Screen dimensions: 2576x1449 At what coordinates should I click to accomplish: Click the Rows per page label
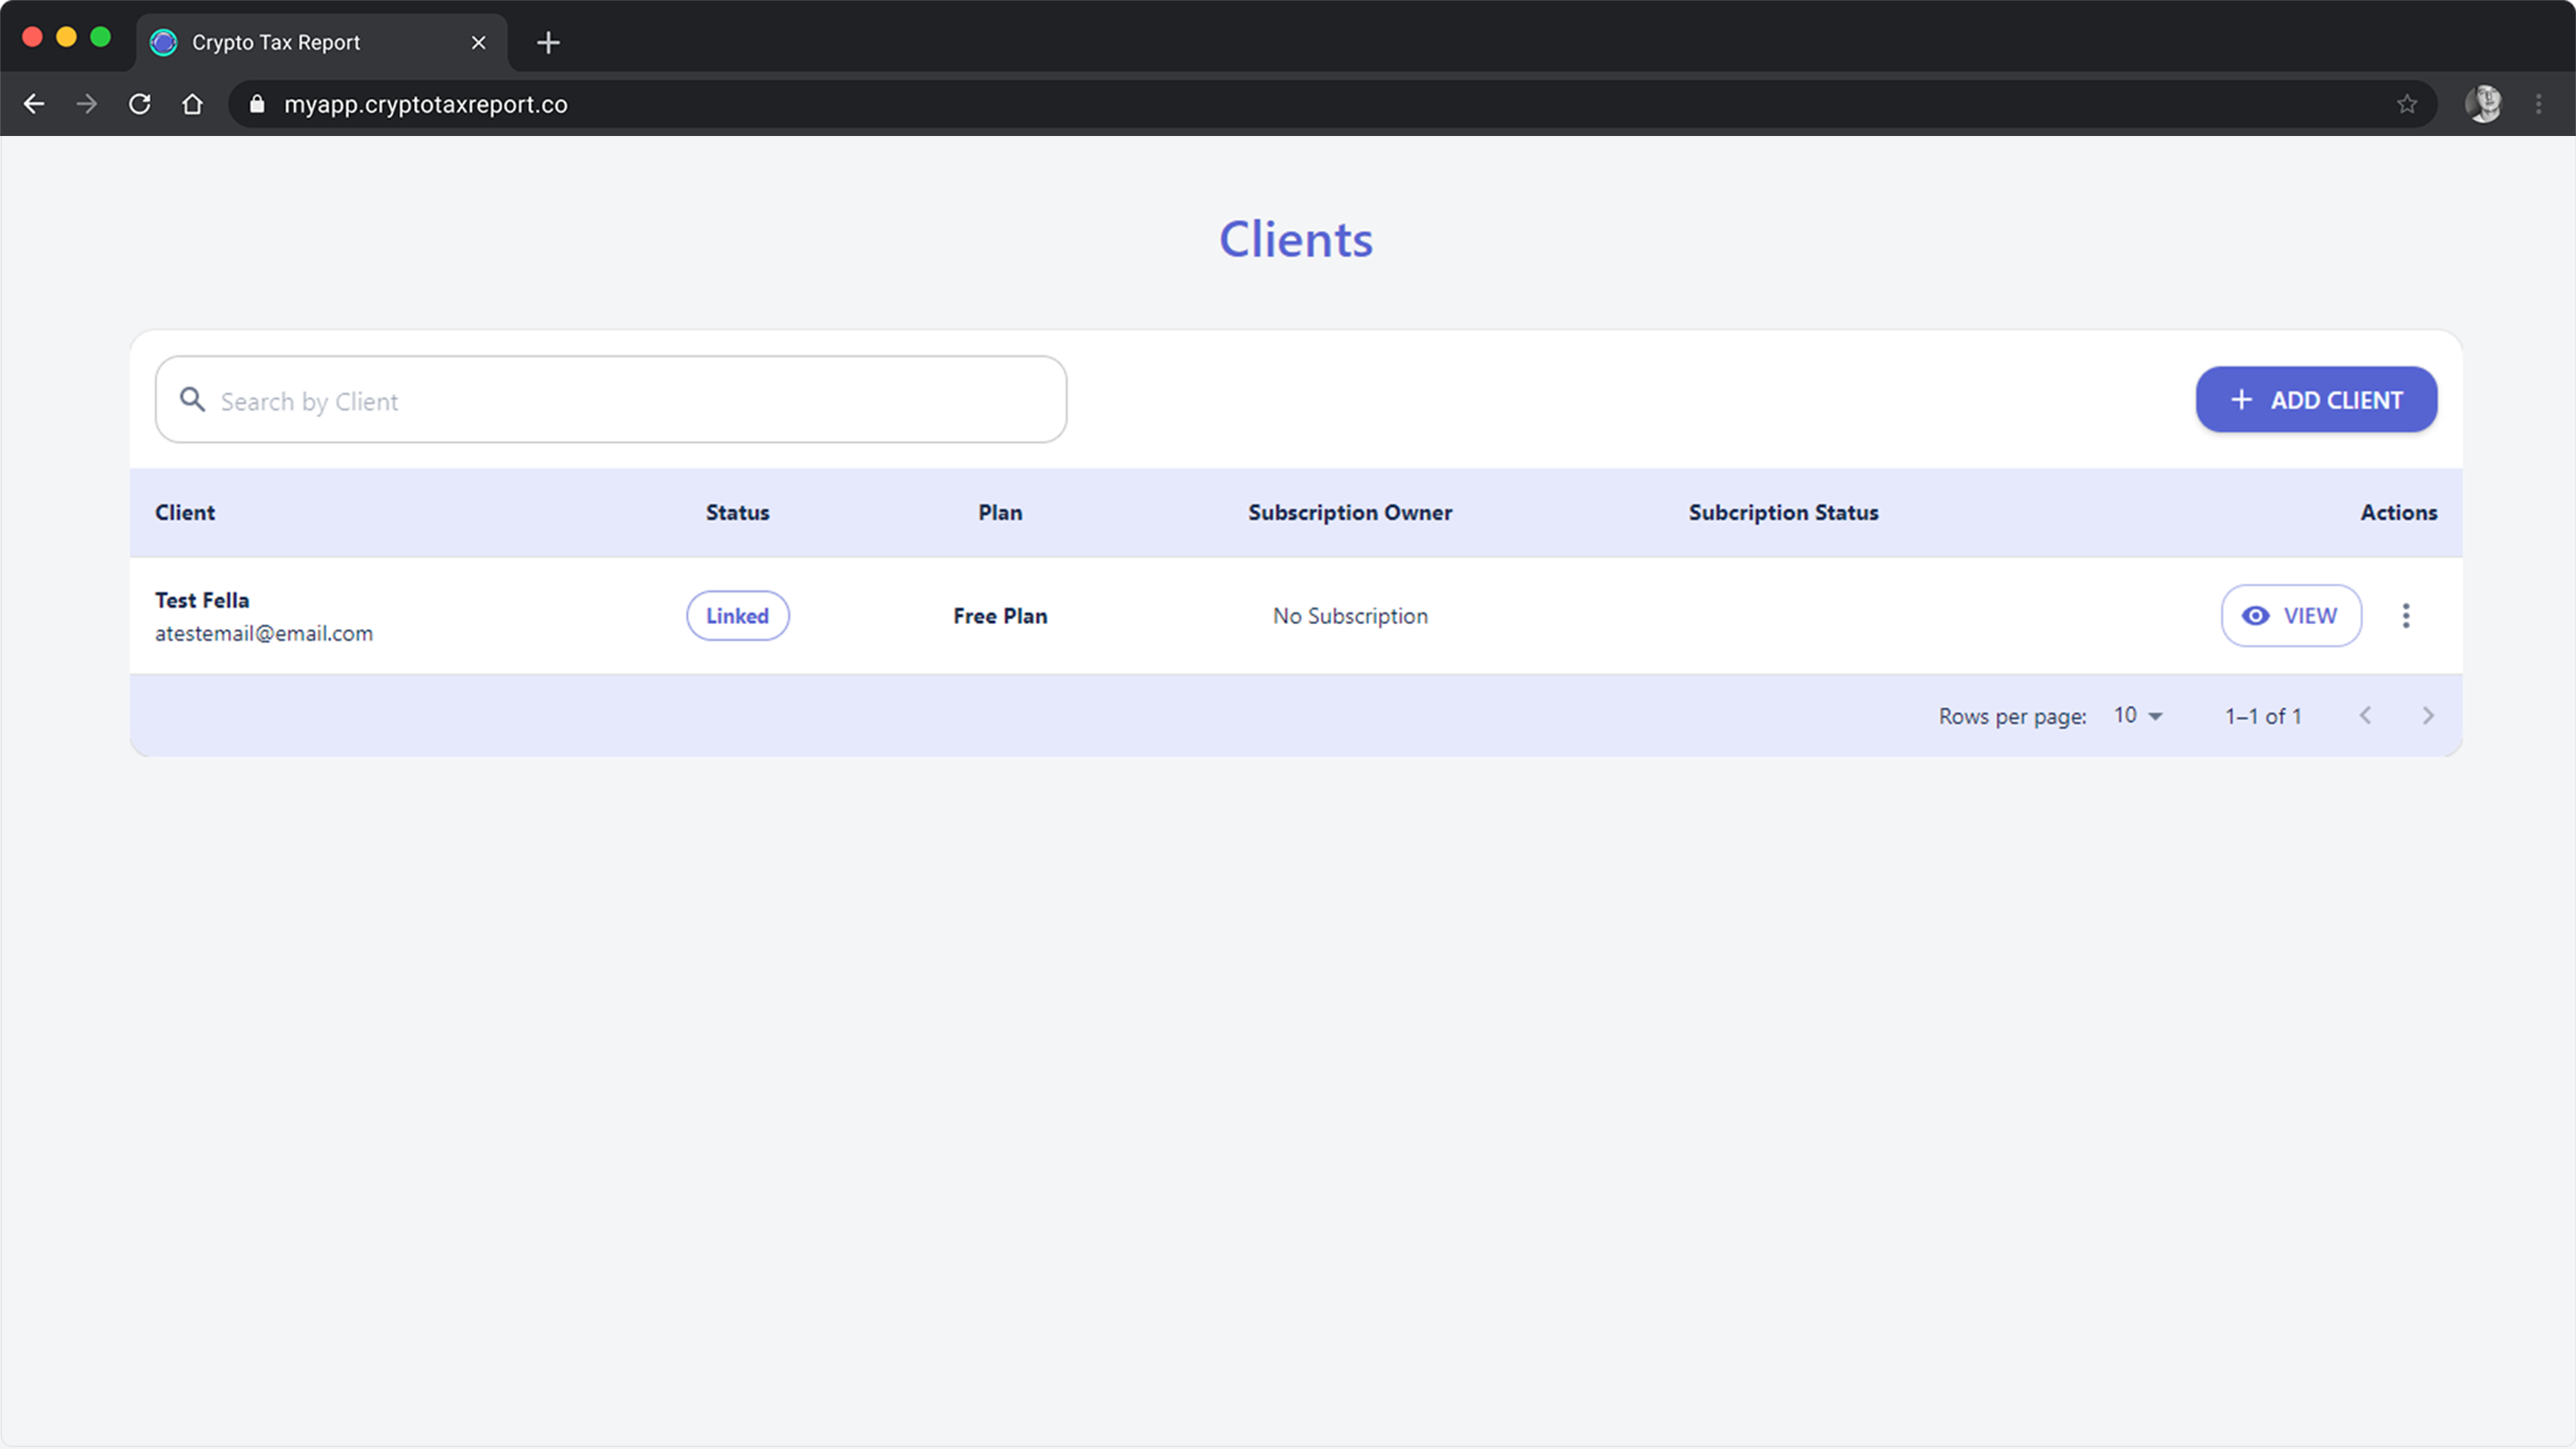pyautogui.click(x=2012, y=716)
